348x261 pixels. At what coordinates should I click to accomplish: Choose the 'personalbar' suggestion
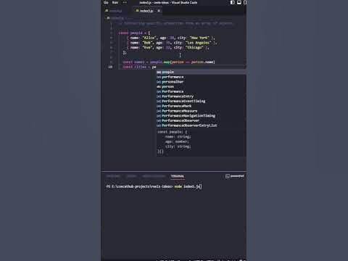click(x=201, y=82)
